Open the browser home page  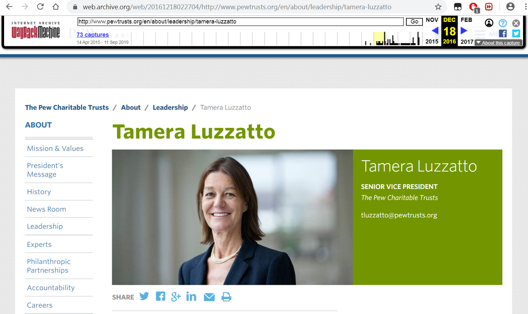(56, 7)
